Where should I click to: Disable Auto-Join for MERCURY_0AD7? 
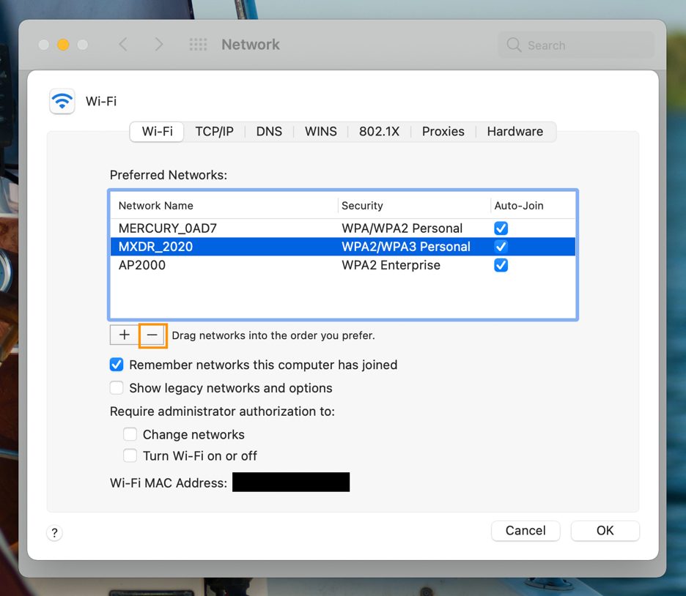(x=501, y=228)
